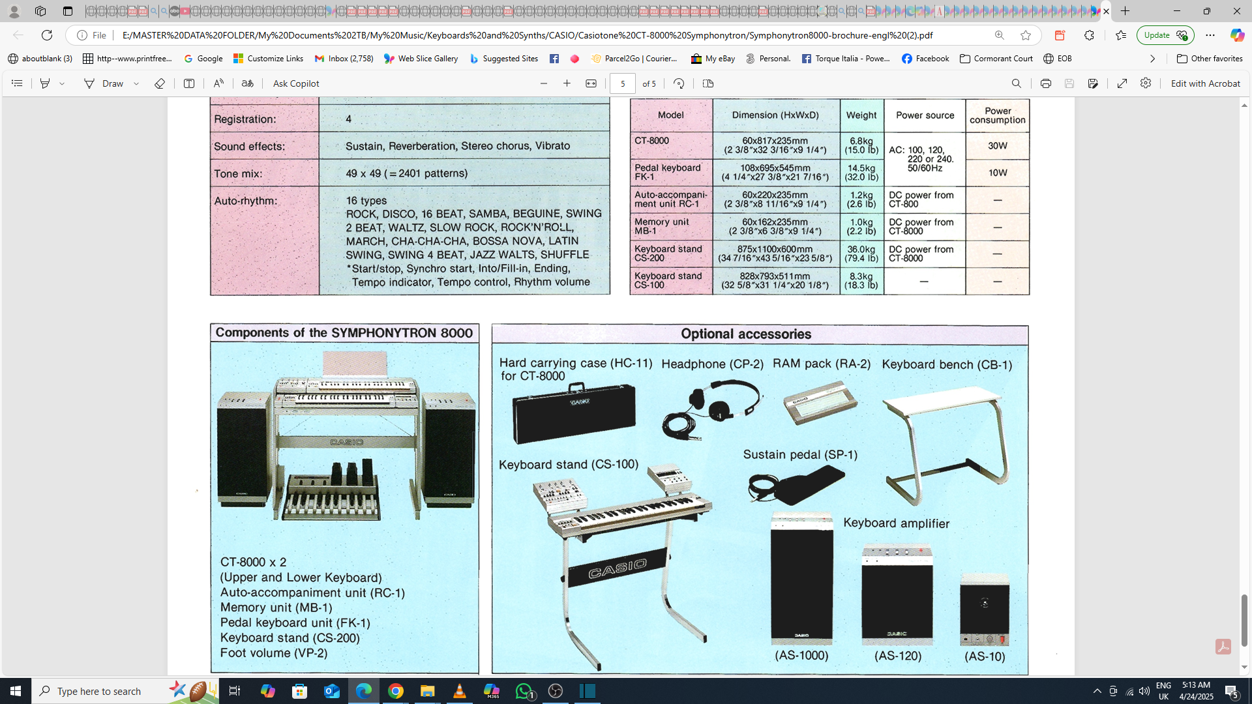Rotate the PDF page
This screenshot has height=704, width=1252.
coord(679,83)
